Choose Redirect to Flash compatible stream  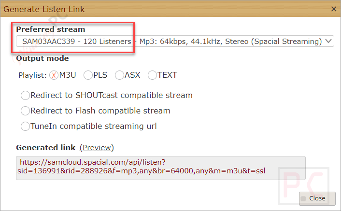coord(25,111)
